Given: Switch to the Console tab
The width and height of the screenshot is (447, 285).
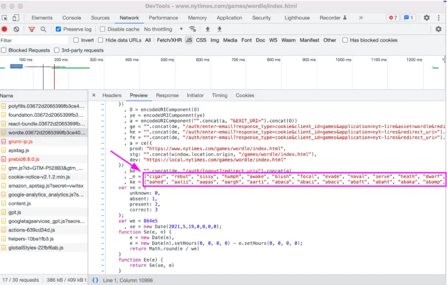Looking at the screenshot, I should pyautogui.click(x=71, y=18).
